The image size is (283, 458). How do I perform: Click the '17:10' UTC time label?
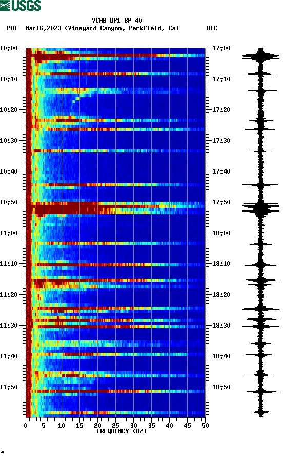coord(221,79)
